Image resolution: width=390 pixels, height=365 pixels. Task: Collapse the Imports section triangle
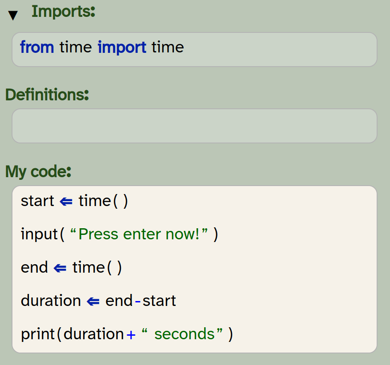point(13,16)
